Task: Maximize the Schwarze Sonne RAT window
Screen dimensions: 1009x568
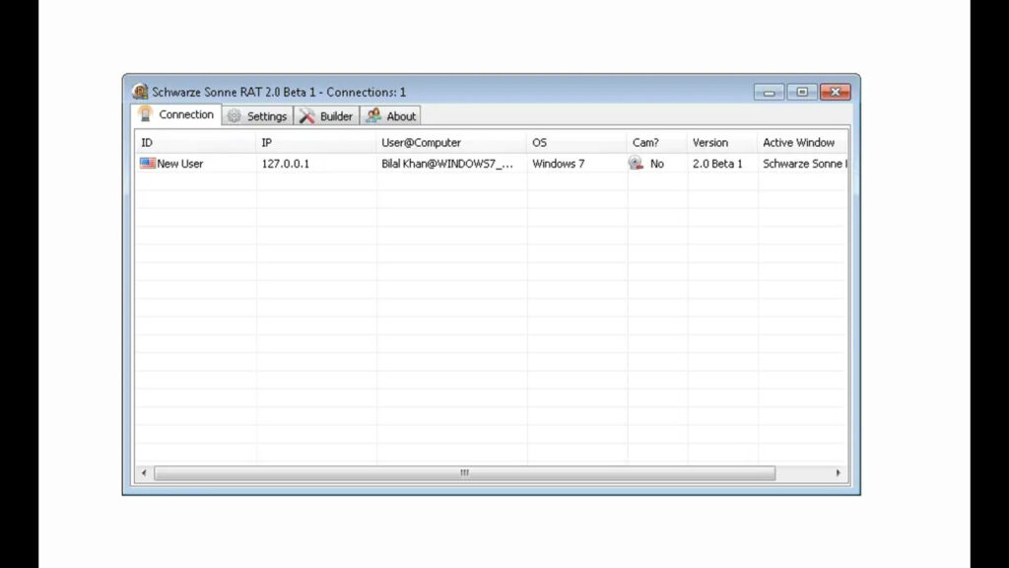Action: [x=802, y=92]
